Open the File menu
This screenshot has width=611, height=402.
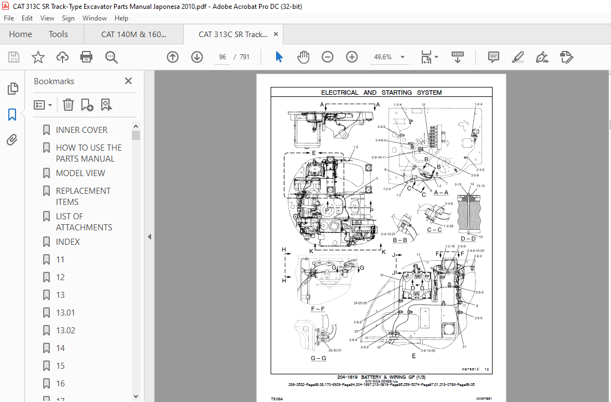pyautogui.click(x=8, y=18)
